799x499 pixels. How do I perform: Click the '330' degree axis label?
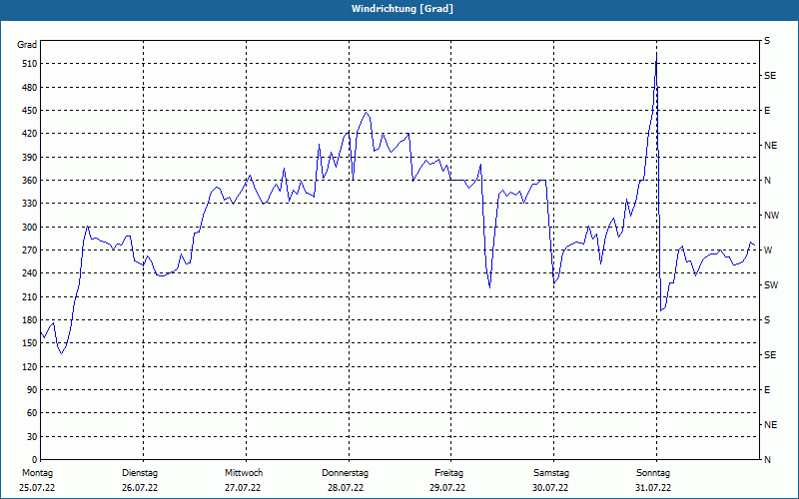click(29, 204)
